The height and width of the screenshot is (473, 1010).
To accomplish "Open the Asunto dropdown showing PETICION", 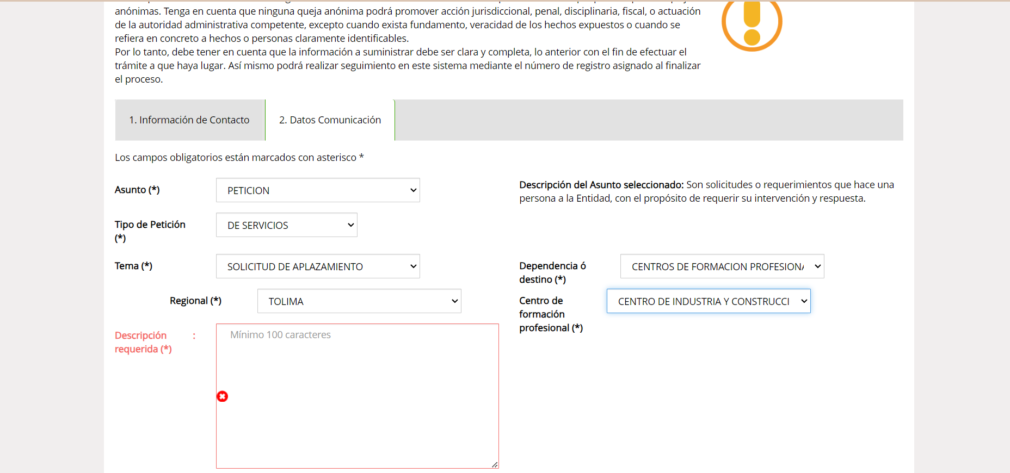I will coord(318,190).
